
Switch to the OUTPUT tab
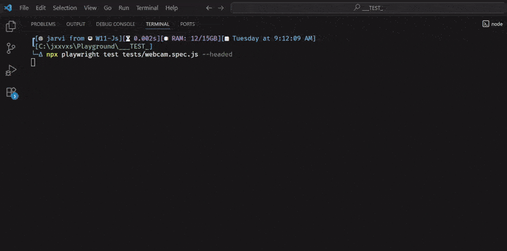pyautogui.click(x=75, y=24)
